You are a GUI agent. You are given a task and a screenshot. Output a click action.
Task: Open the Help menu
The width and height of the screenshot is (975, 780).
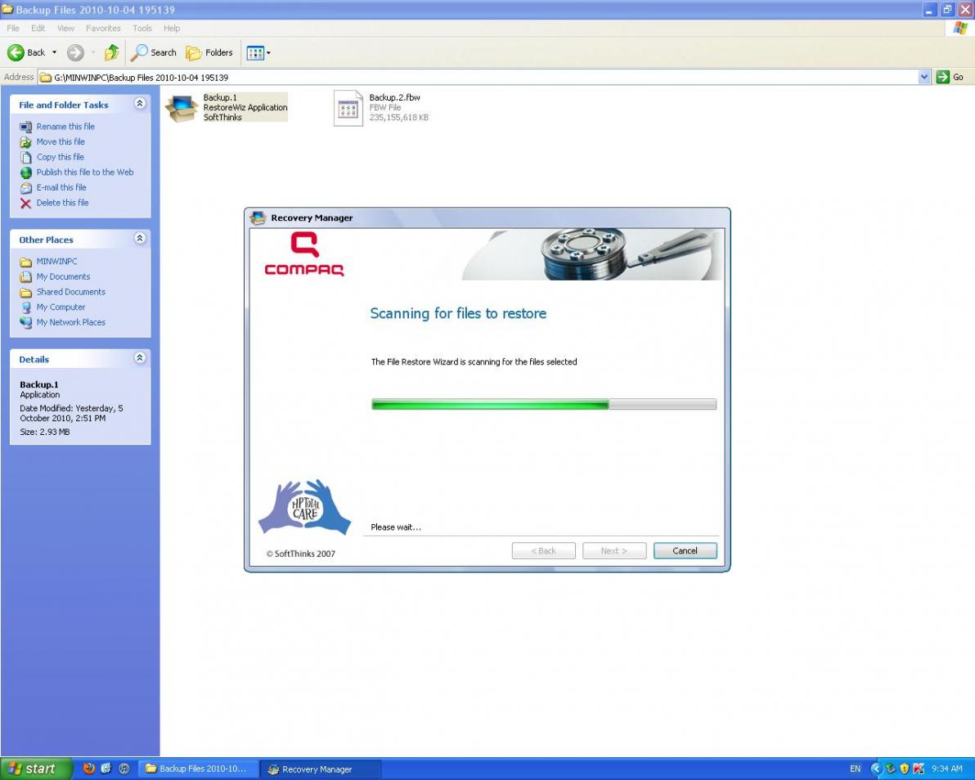point(172,28)
